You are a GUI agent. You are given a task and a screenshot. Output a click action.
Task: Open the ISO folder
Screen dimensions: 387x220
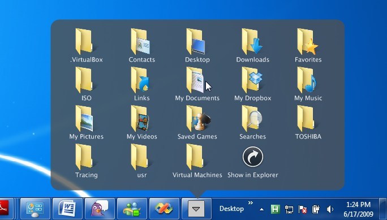tap(86, 83)
